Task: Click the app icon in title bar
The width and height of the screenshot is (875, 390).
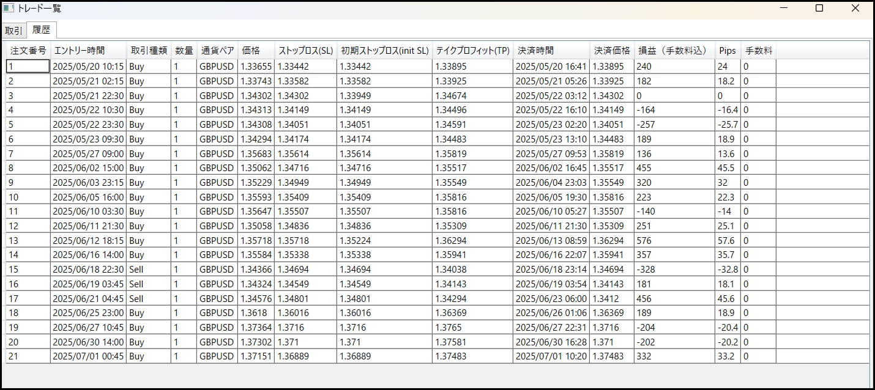Action: (x=9, y=9)
